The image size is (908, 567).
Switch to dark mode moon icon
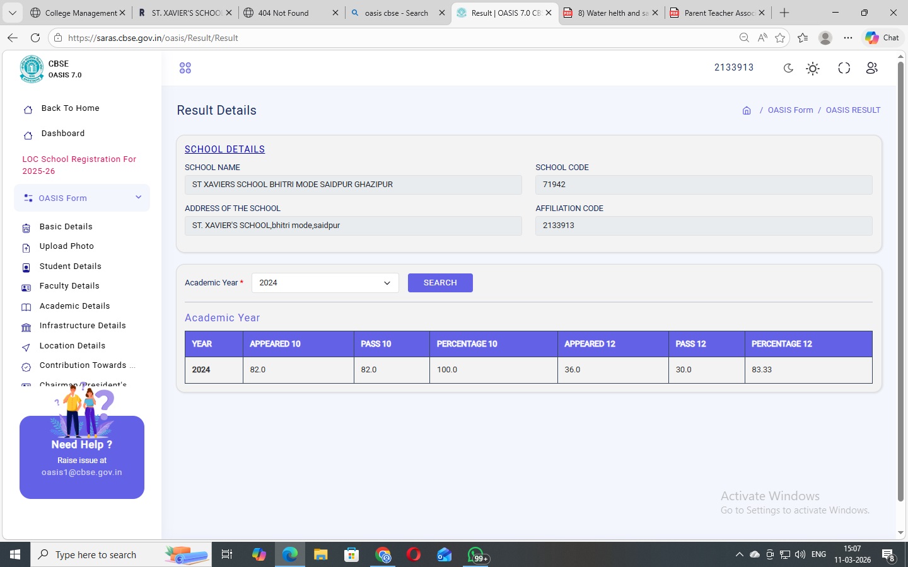788,68
